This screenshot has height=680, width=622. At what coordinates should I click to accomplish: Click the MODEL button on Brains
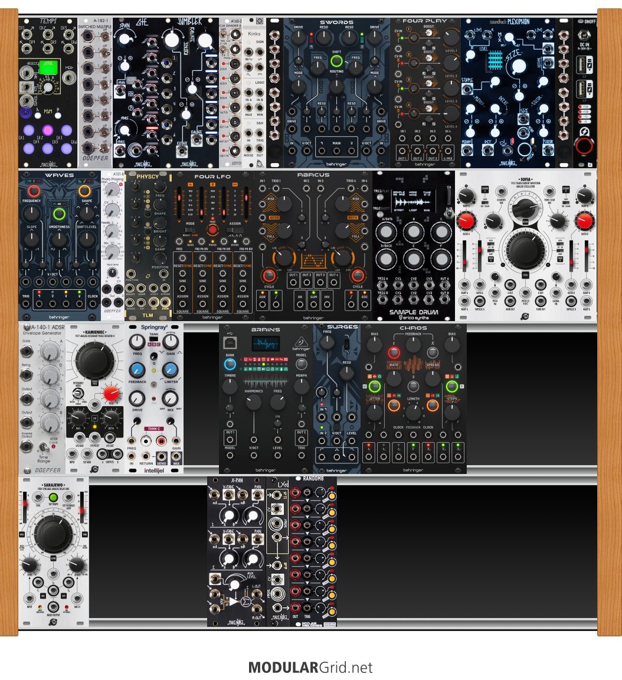click(x=301, y=364)
